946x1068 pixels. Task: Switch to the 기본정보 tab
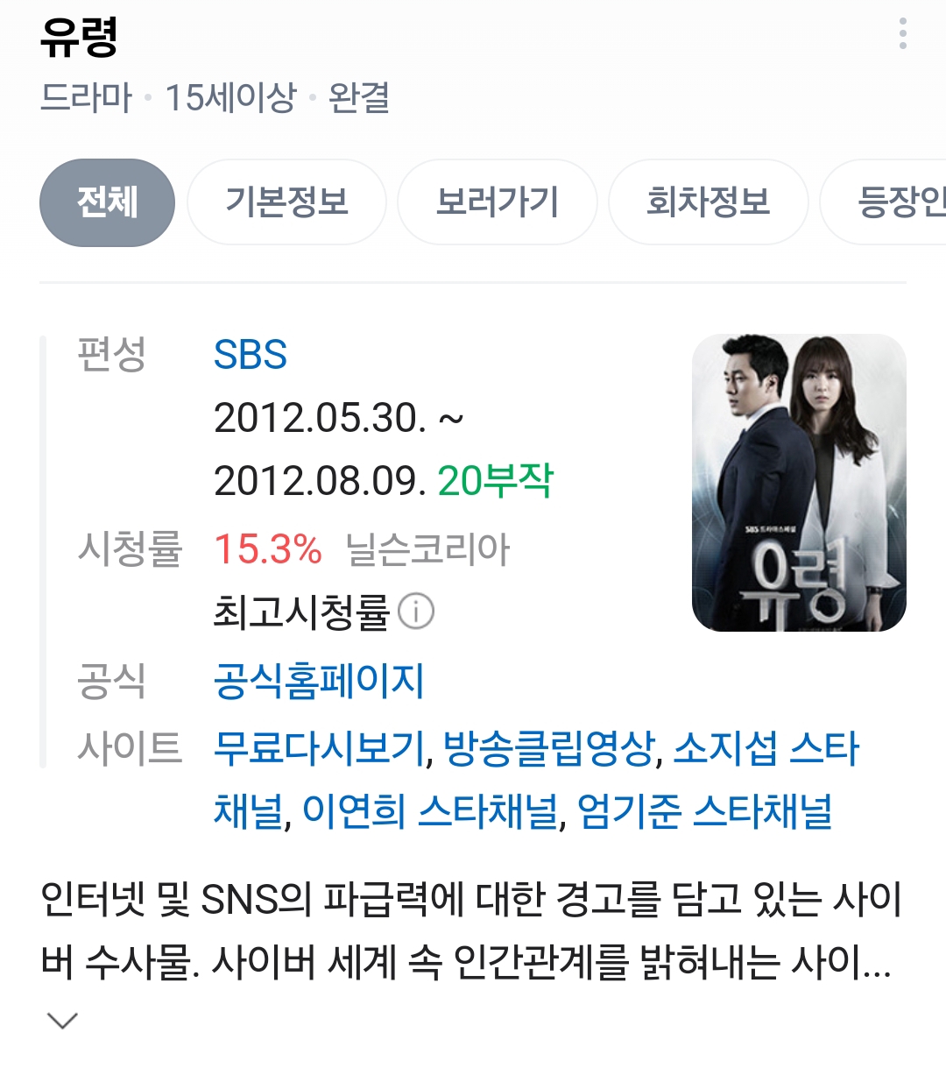coord(286,202)
